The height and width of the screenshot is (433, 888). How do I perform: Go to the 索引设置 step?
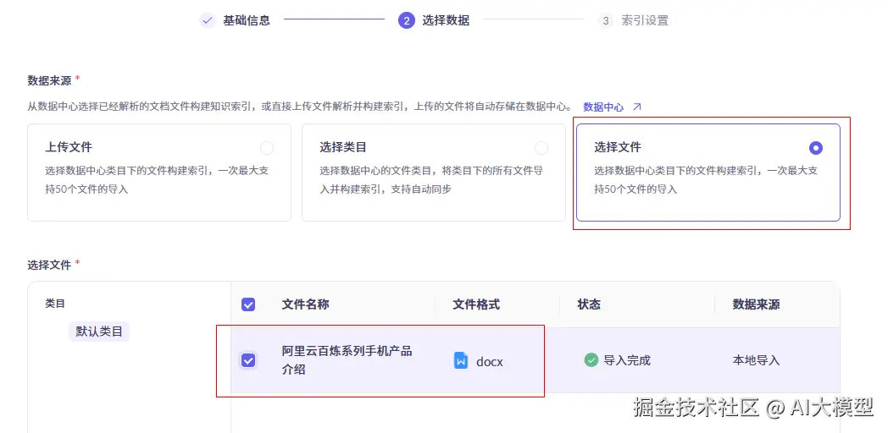[x=645, y=20]
